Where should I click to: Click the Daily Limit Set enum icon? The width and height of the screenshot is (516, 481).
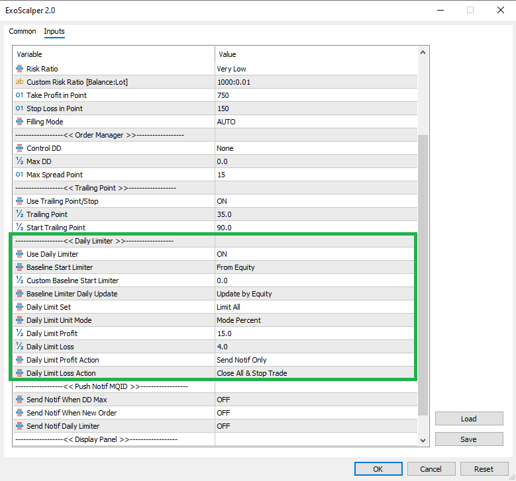[x=19, y=307]
